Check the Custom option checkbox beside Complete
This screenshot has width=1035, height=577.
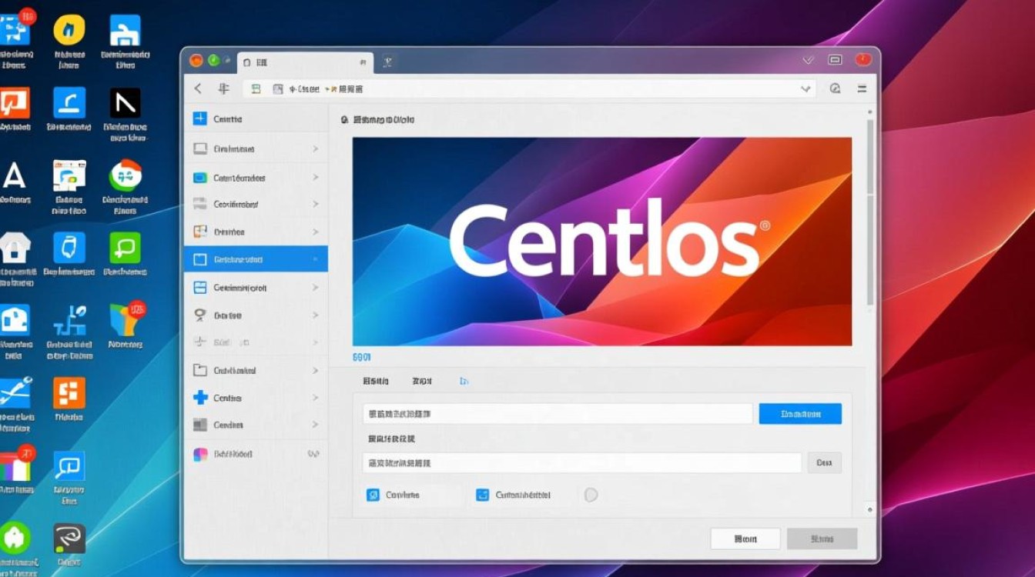tap(483, 495)
